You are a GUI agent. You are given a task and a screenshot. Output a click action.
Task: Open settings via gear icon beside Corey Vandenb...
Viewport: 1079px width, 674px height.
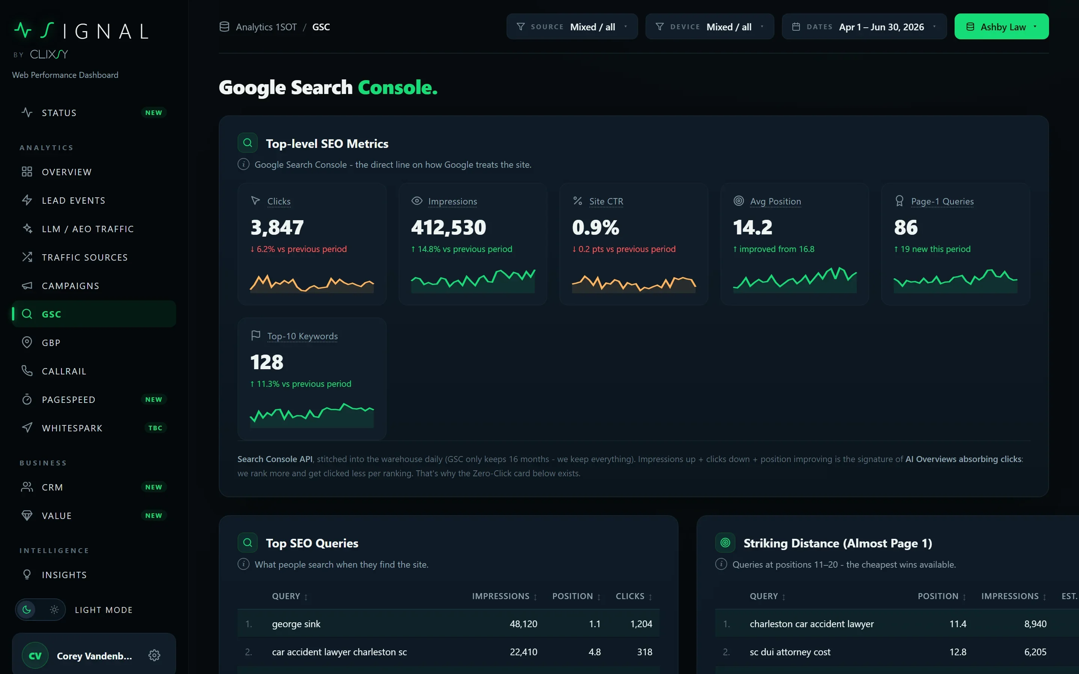[154, 655]
